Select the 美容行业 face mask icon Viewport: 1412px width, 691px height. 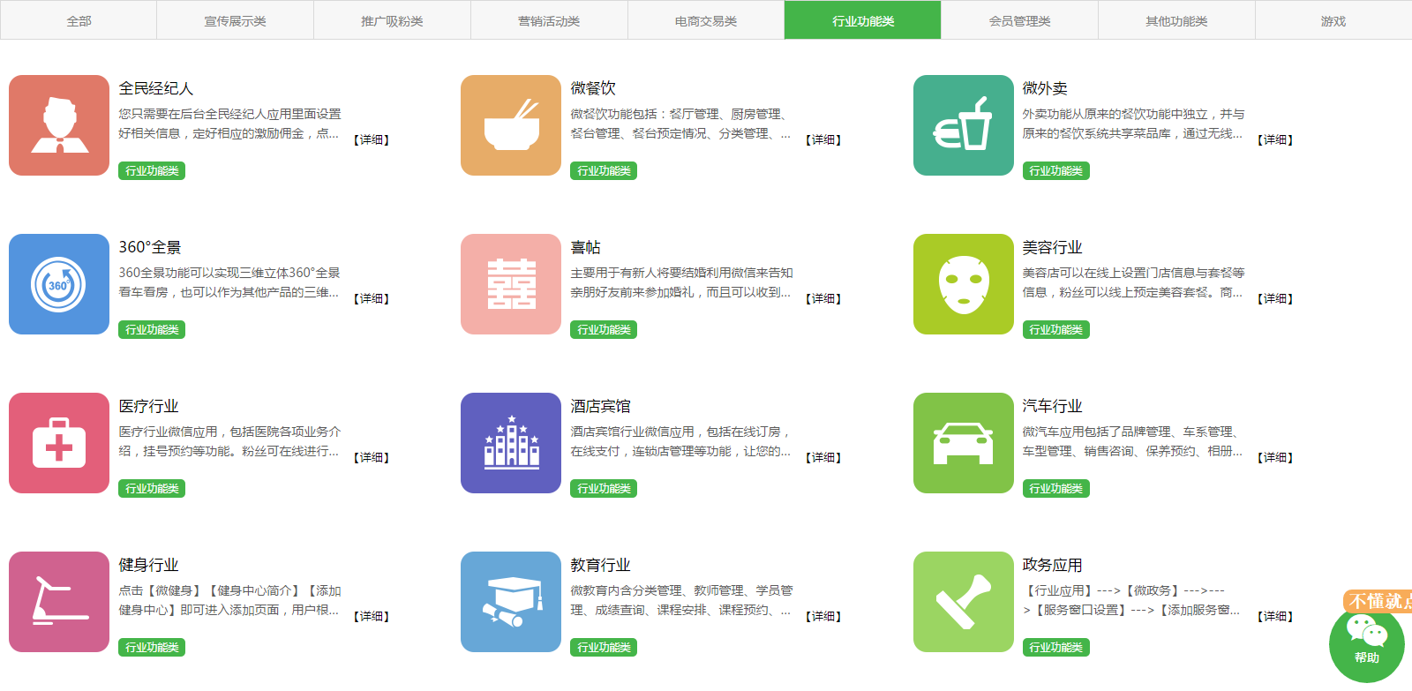964,284
